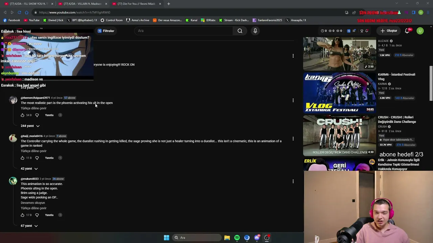
Task: Reply to @haiji_morie8416 with Yanıtla
Action: (x=49, y=158)
